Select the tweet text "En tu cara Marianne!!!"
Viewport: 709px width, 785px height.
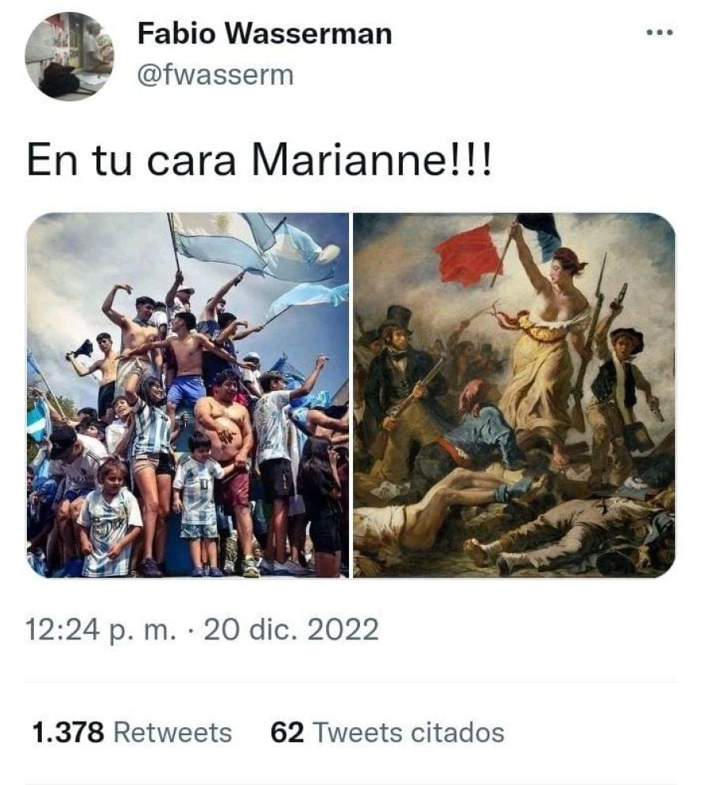pos(260,160)
